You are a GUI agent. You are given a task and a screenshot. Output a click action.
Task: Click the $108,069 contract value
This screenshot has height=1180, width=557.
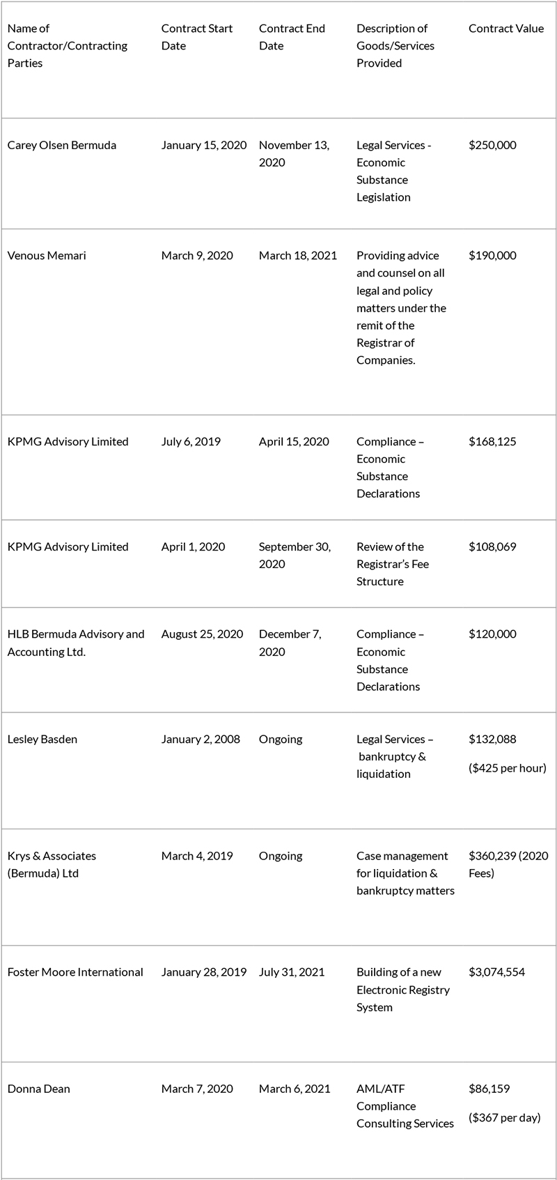click(x=492, y=546)
